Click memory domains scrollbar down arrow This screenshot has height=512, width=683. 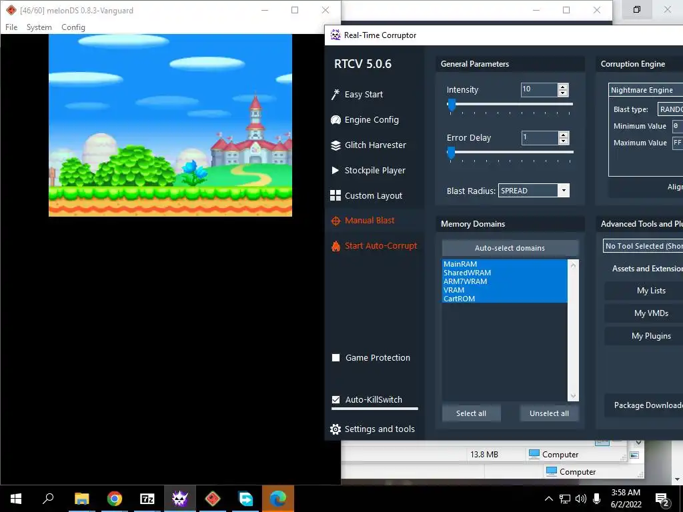(x=573, y=396)
